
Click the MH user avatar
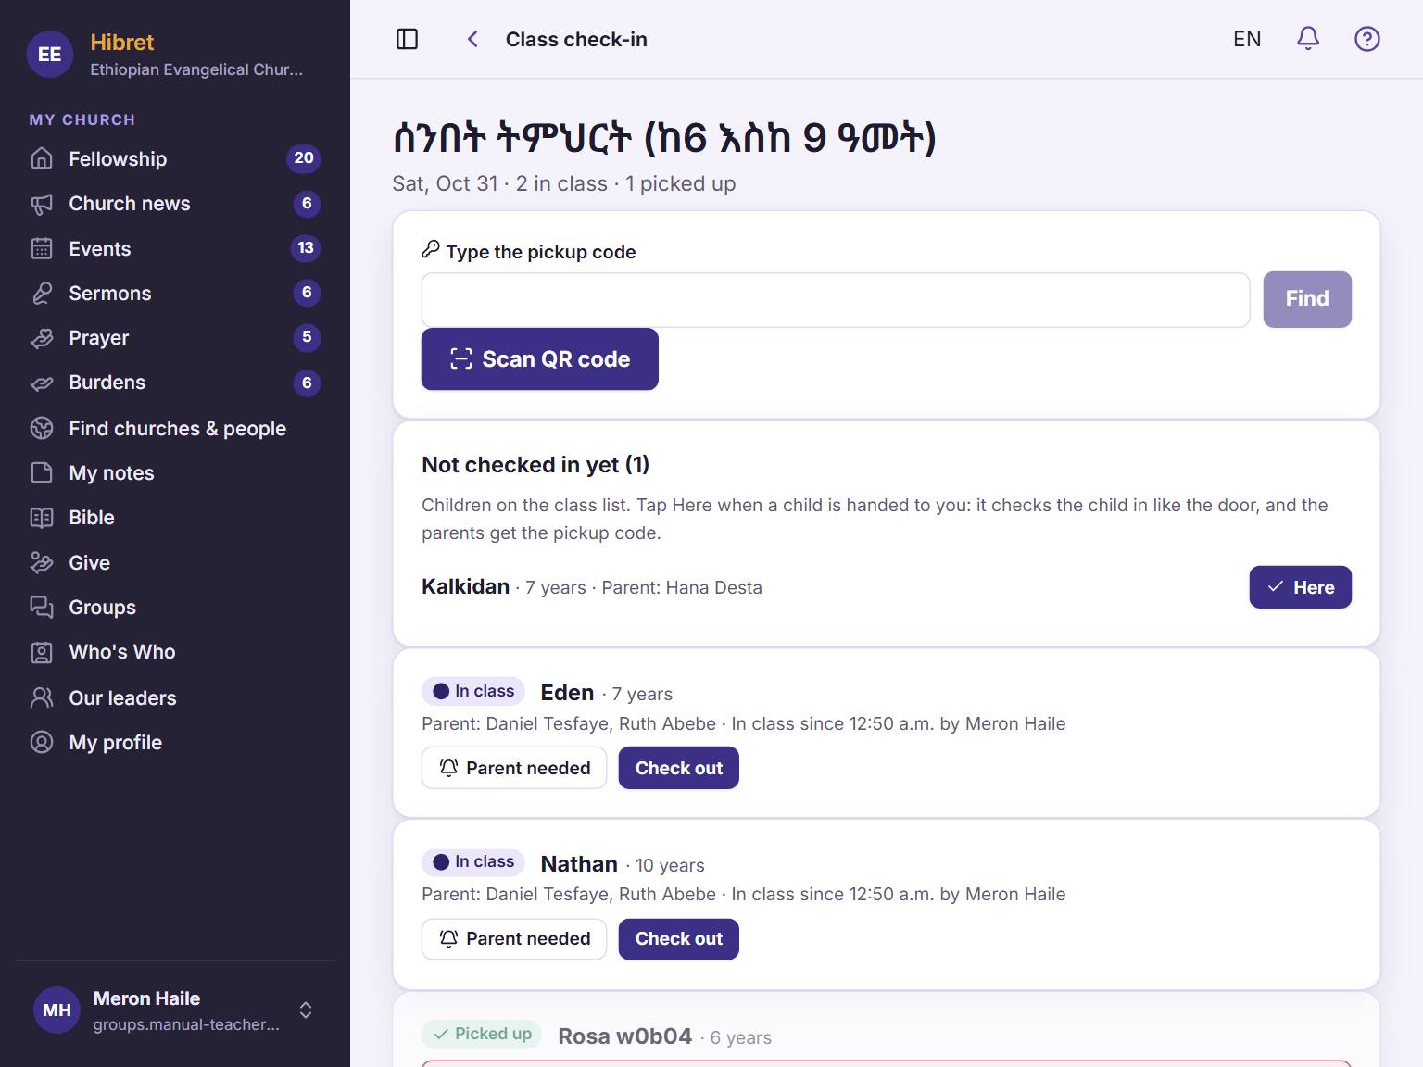(57, 1010)
